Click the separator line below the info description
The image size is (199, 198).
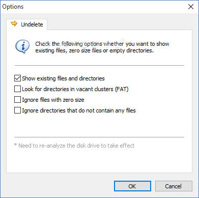(x=99, y=65)
